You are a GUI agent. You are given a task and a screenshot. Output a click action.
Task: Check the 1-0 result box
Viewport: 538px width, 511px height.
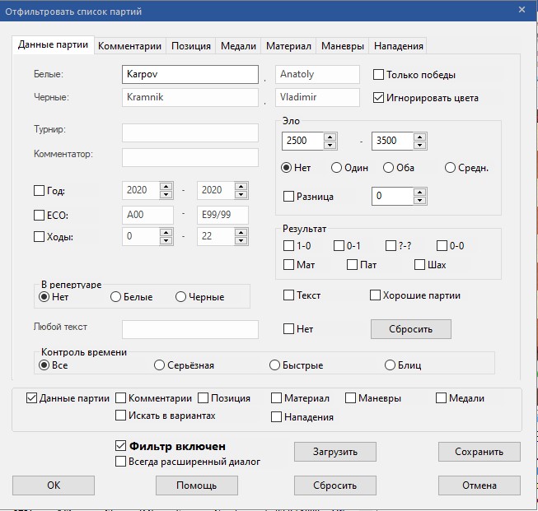(x=288, y=246)
